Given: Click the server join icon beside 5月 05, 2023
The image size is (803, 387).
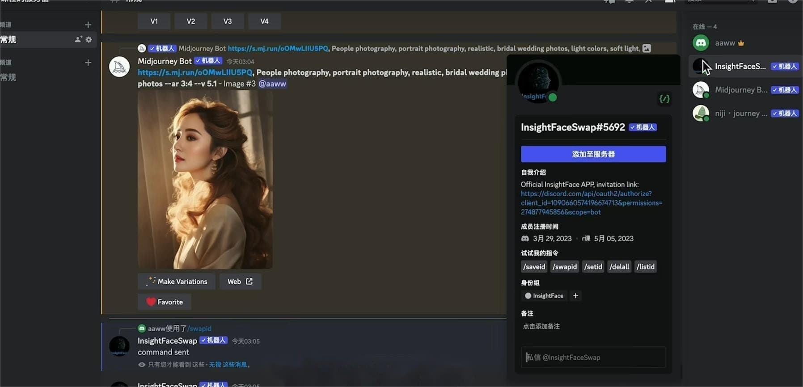Looking at the screenshot, I should (x=586, y=239).
